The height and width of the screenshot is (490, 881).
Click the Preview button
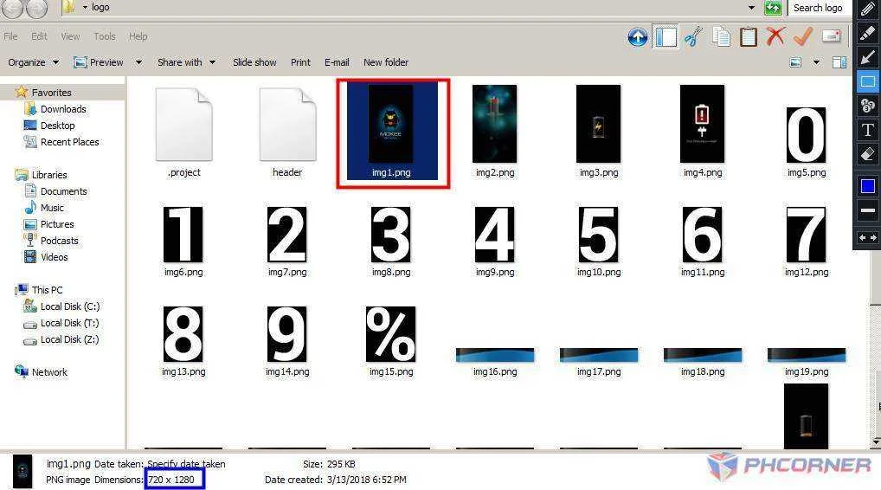(x=99, y=62)
